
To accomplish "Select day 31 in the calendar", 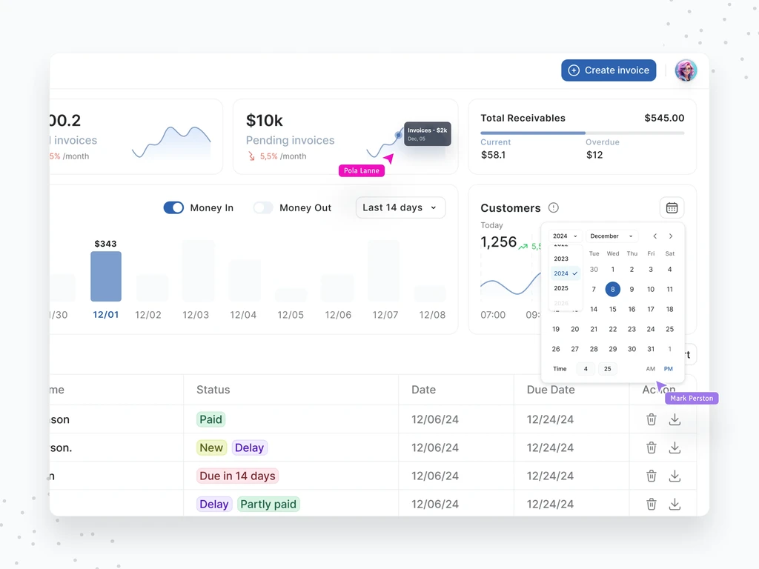I will (651, 349).
